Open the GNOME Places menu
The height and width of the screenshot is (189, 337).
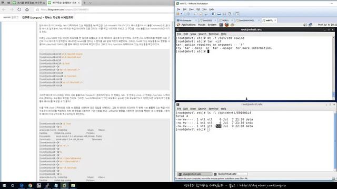click(202, 25)
